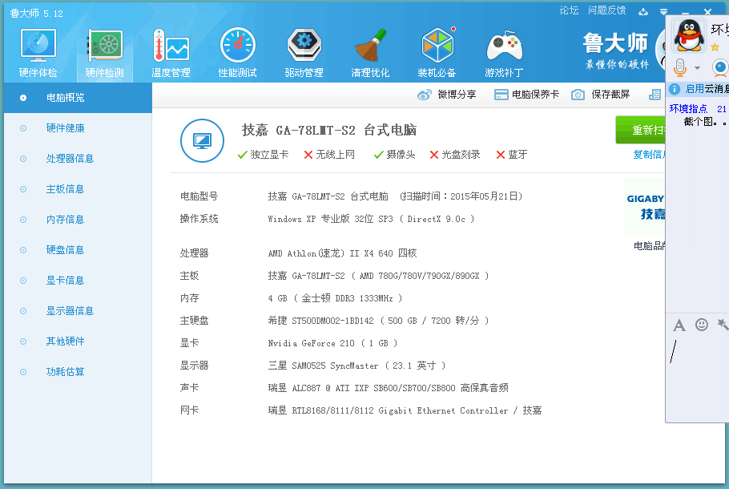Screen dimensions: 729x489
Task: Open the 清理优化 broom tool
Action: click(371, 53)
